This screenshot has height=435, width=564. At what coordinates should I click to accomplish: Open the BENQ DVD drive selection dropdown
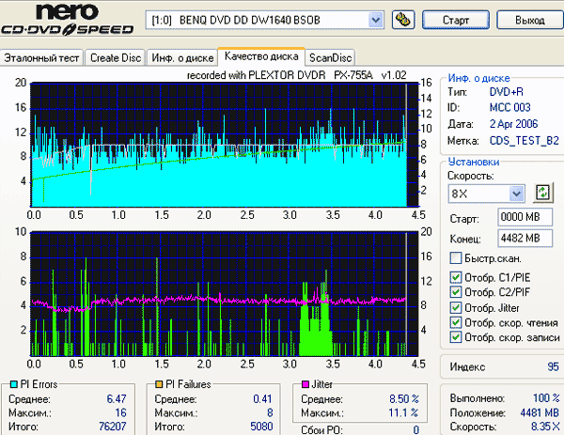tap(375, 20)
